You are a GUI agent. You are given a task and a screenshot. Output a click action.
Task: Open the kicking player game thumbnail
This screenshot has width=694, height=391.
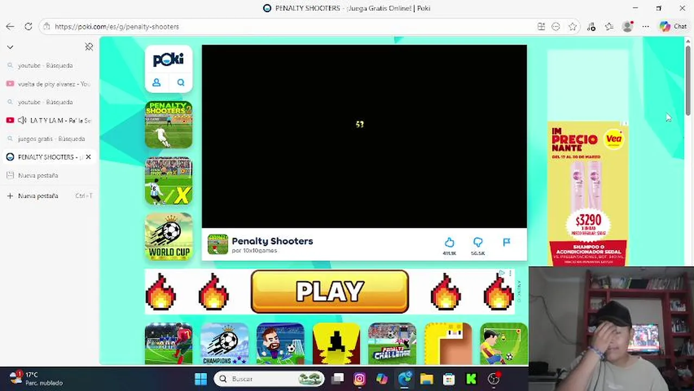[504, 344]
